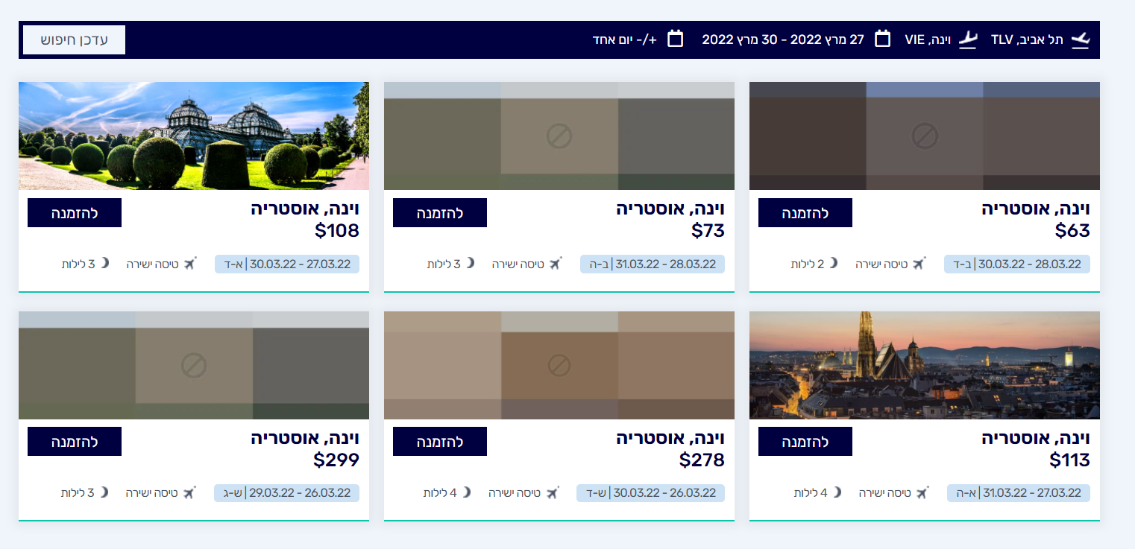The width and height of the screenshot is (1135, 549).
Task: Click the airplane icon on the $63 card
Action: pos(919,264)
